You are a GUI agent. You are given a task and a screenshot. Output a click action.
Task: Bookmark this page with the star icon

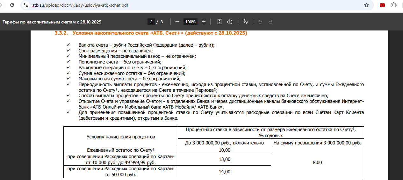pos(366,5)
